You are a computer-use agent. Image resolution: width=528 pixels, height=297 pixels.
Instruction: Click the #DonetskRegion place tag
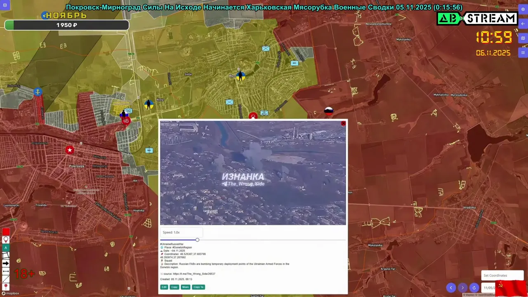click(x=182, y=247)
